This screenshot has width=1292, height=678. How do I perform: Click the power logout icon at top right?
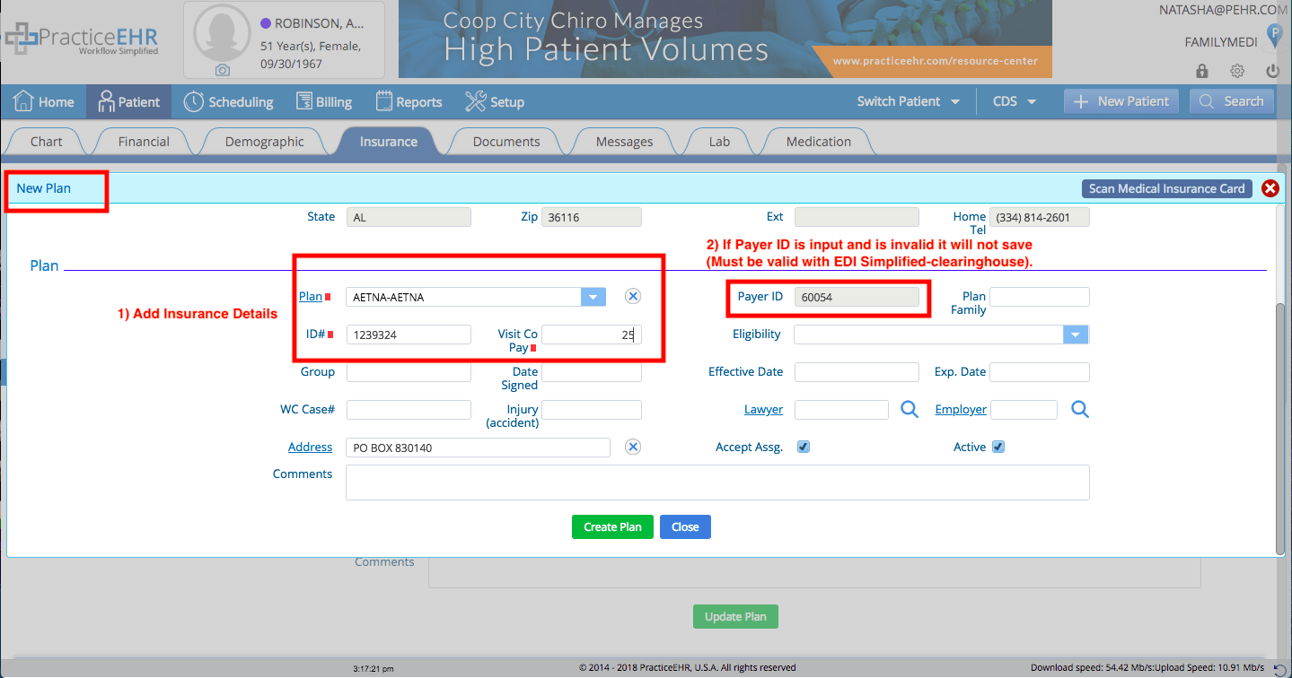coord(1272,70)
